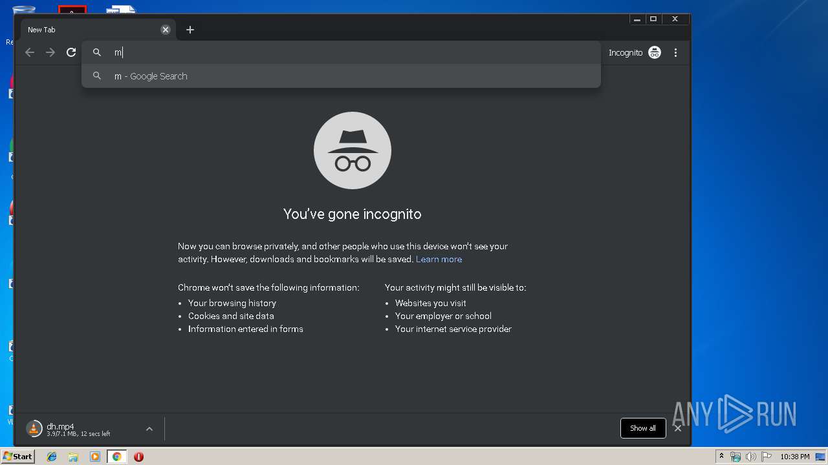Click 'Websites you visit' text
Viewport: 828px width, 465px height.
pos(431,303)
